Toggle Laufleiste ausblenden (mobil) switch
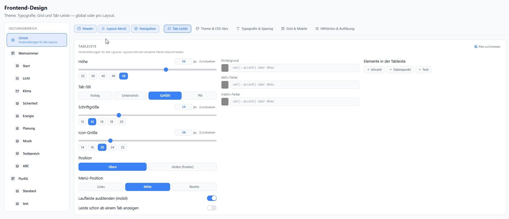509x219 pixels. tap(212, 198)
